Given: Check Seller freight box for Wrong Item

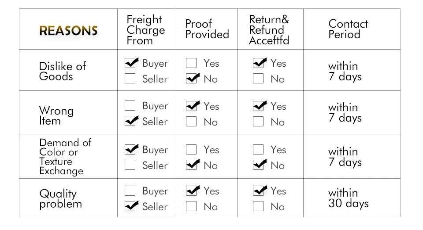Looking at the screenshot, I should click(130, 122).
